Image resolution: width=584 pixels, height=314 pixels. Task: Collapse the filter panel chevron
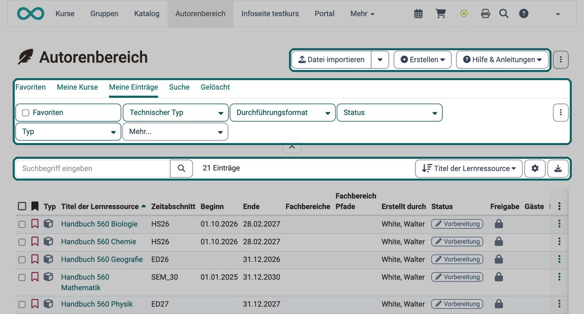[292, 147]
